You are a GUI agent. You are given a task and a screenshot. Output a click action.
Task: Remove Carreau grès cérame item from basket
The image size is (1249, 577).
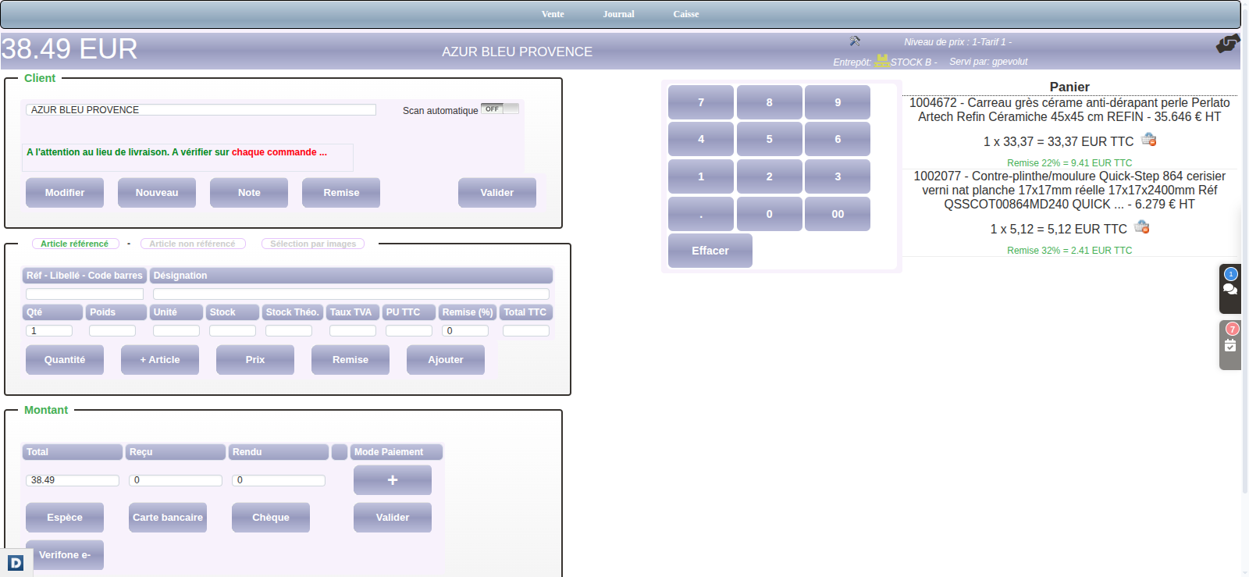click(1149, 140)
